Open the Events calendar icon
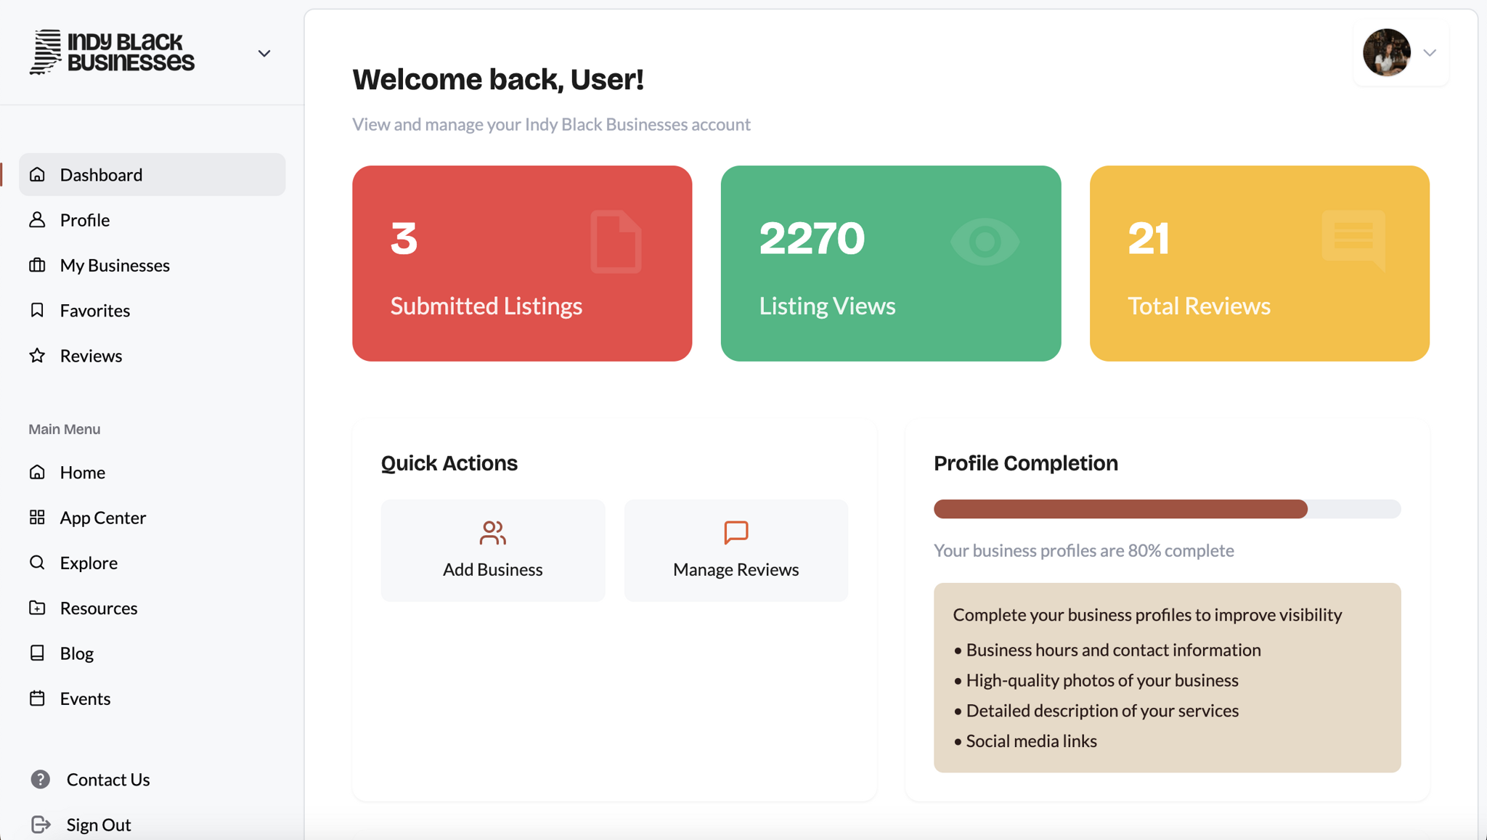This screenshot has height=840, width=1487. click(38, 698)
